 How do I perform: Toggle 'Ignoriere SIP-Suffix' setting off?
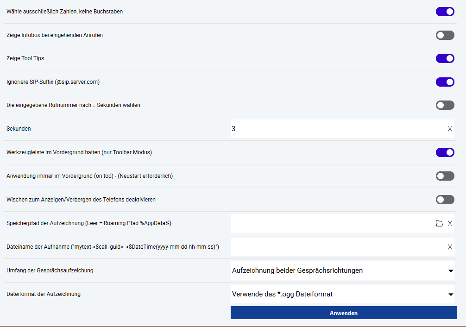(445, 82)
